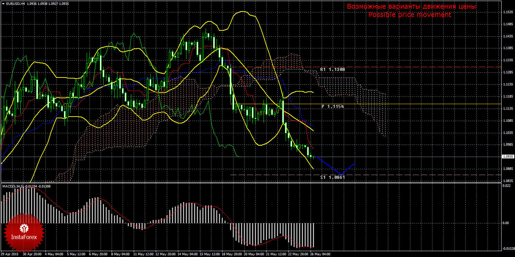Click the current price marker 1.0935
The height and width of the screenshot is (257, 515).
(x=507, y=157)
